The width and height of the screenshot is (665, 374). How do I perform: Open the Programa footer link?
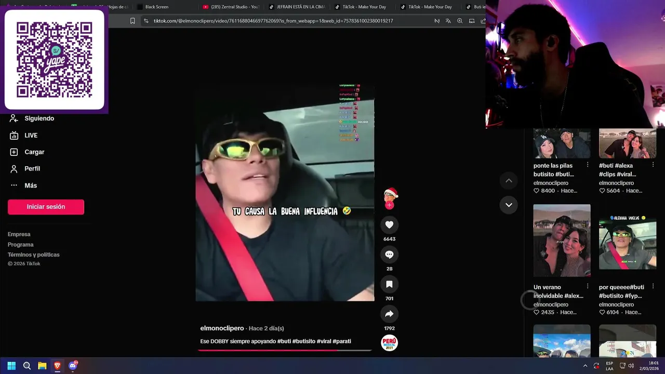(x=21, y=245)
